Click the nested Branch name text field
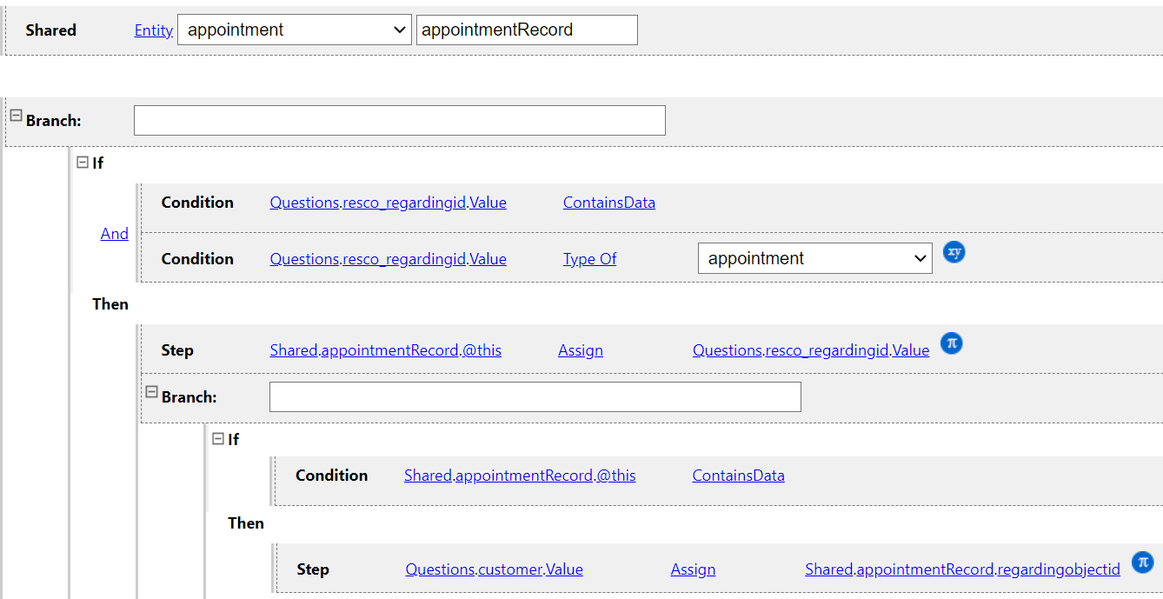 [x=535, y=397]
